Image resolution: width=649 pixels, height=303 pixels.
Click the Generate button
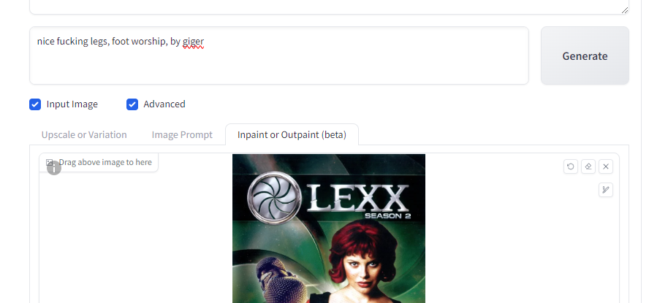585,55
